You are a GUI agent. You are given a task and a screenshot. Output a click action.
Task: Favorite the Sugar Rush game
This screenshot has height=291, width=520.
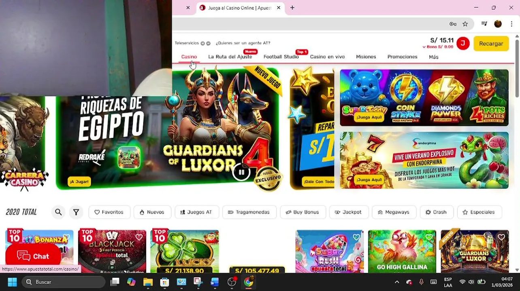tap(356, 237)
